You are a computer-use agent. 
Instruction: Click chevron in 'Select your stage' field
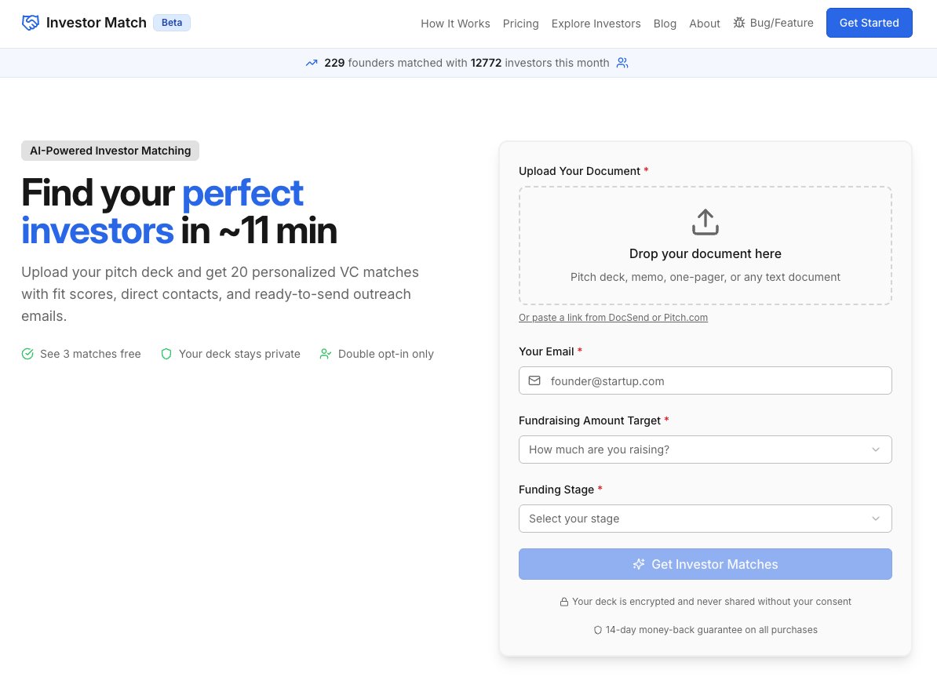point(876,519)
